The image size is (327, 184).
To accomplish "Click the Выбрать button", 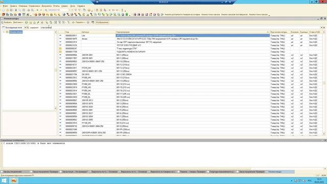I will (7, 22).
